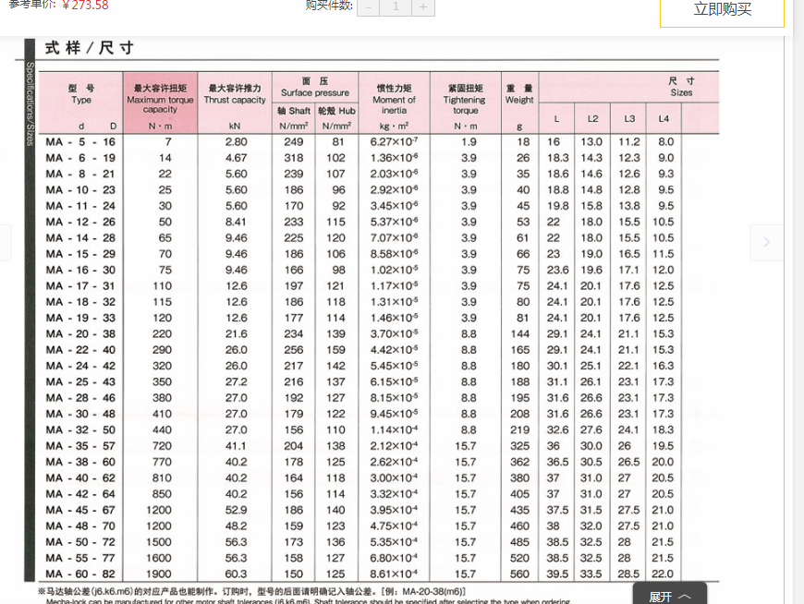
Task: Select row MA - 48 - 70
Action: click(379, 526)
